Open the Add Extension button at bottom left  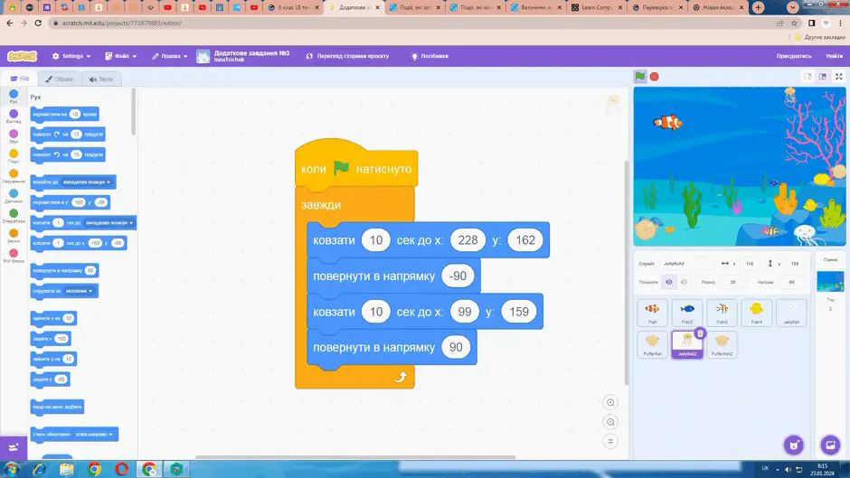pyautogui.click(x=14, y=447)
